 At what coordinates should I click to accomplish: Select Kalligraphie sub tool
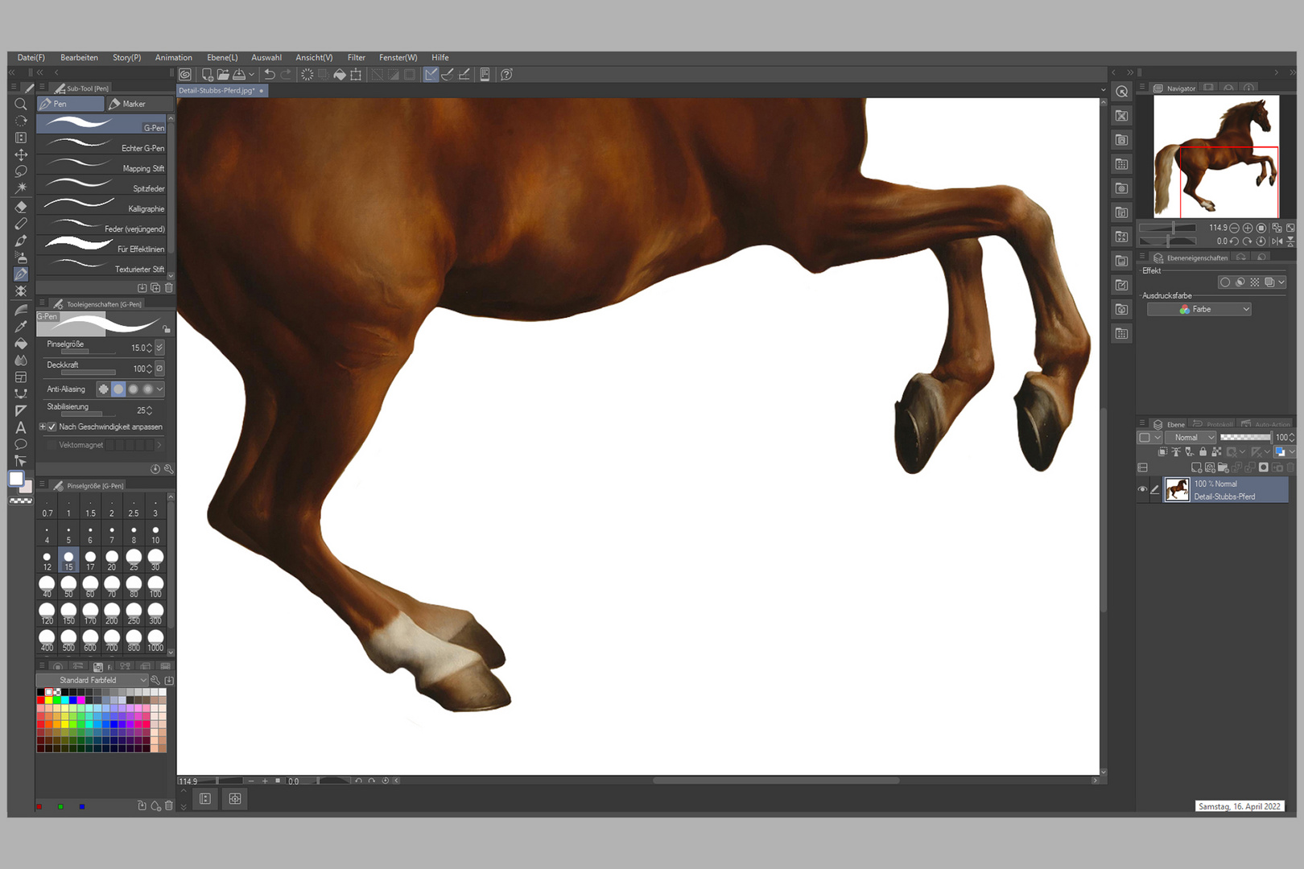coord(101,206)
